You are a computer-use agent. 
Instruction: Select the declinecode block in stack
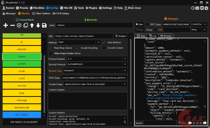click(22, 108)
